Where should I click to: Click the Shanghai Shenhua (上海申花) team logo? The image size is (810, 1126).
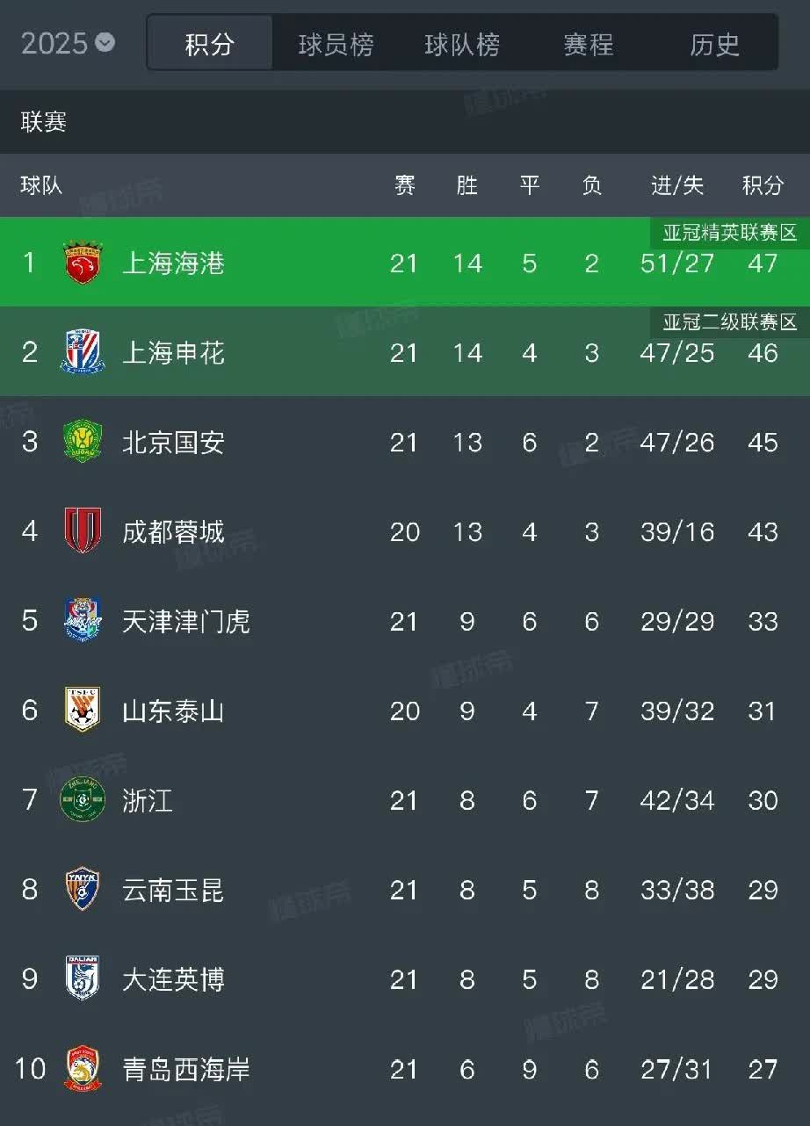(83, 352)
